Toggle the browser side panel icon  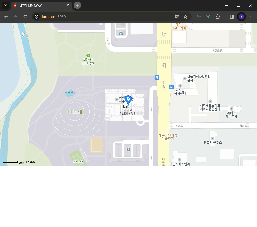coord(232,17)
